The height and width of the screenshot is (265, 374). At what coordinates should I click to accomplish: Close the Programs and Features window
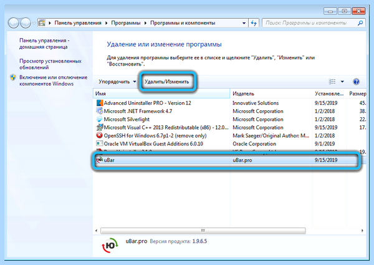358,11
